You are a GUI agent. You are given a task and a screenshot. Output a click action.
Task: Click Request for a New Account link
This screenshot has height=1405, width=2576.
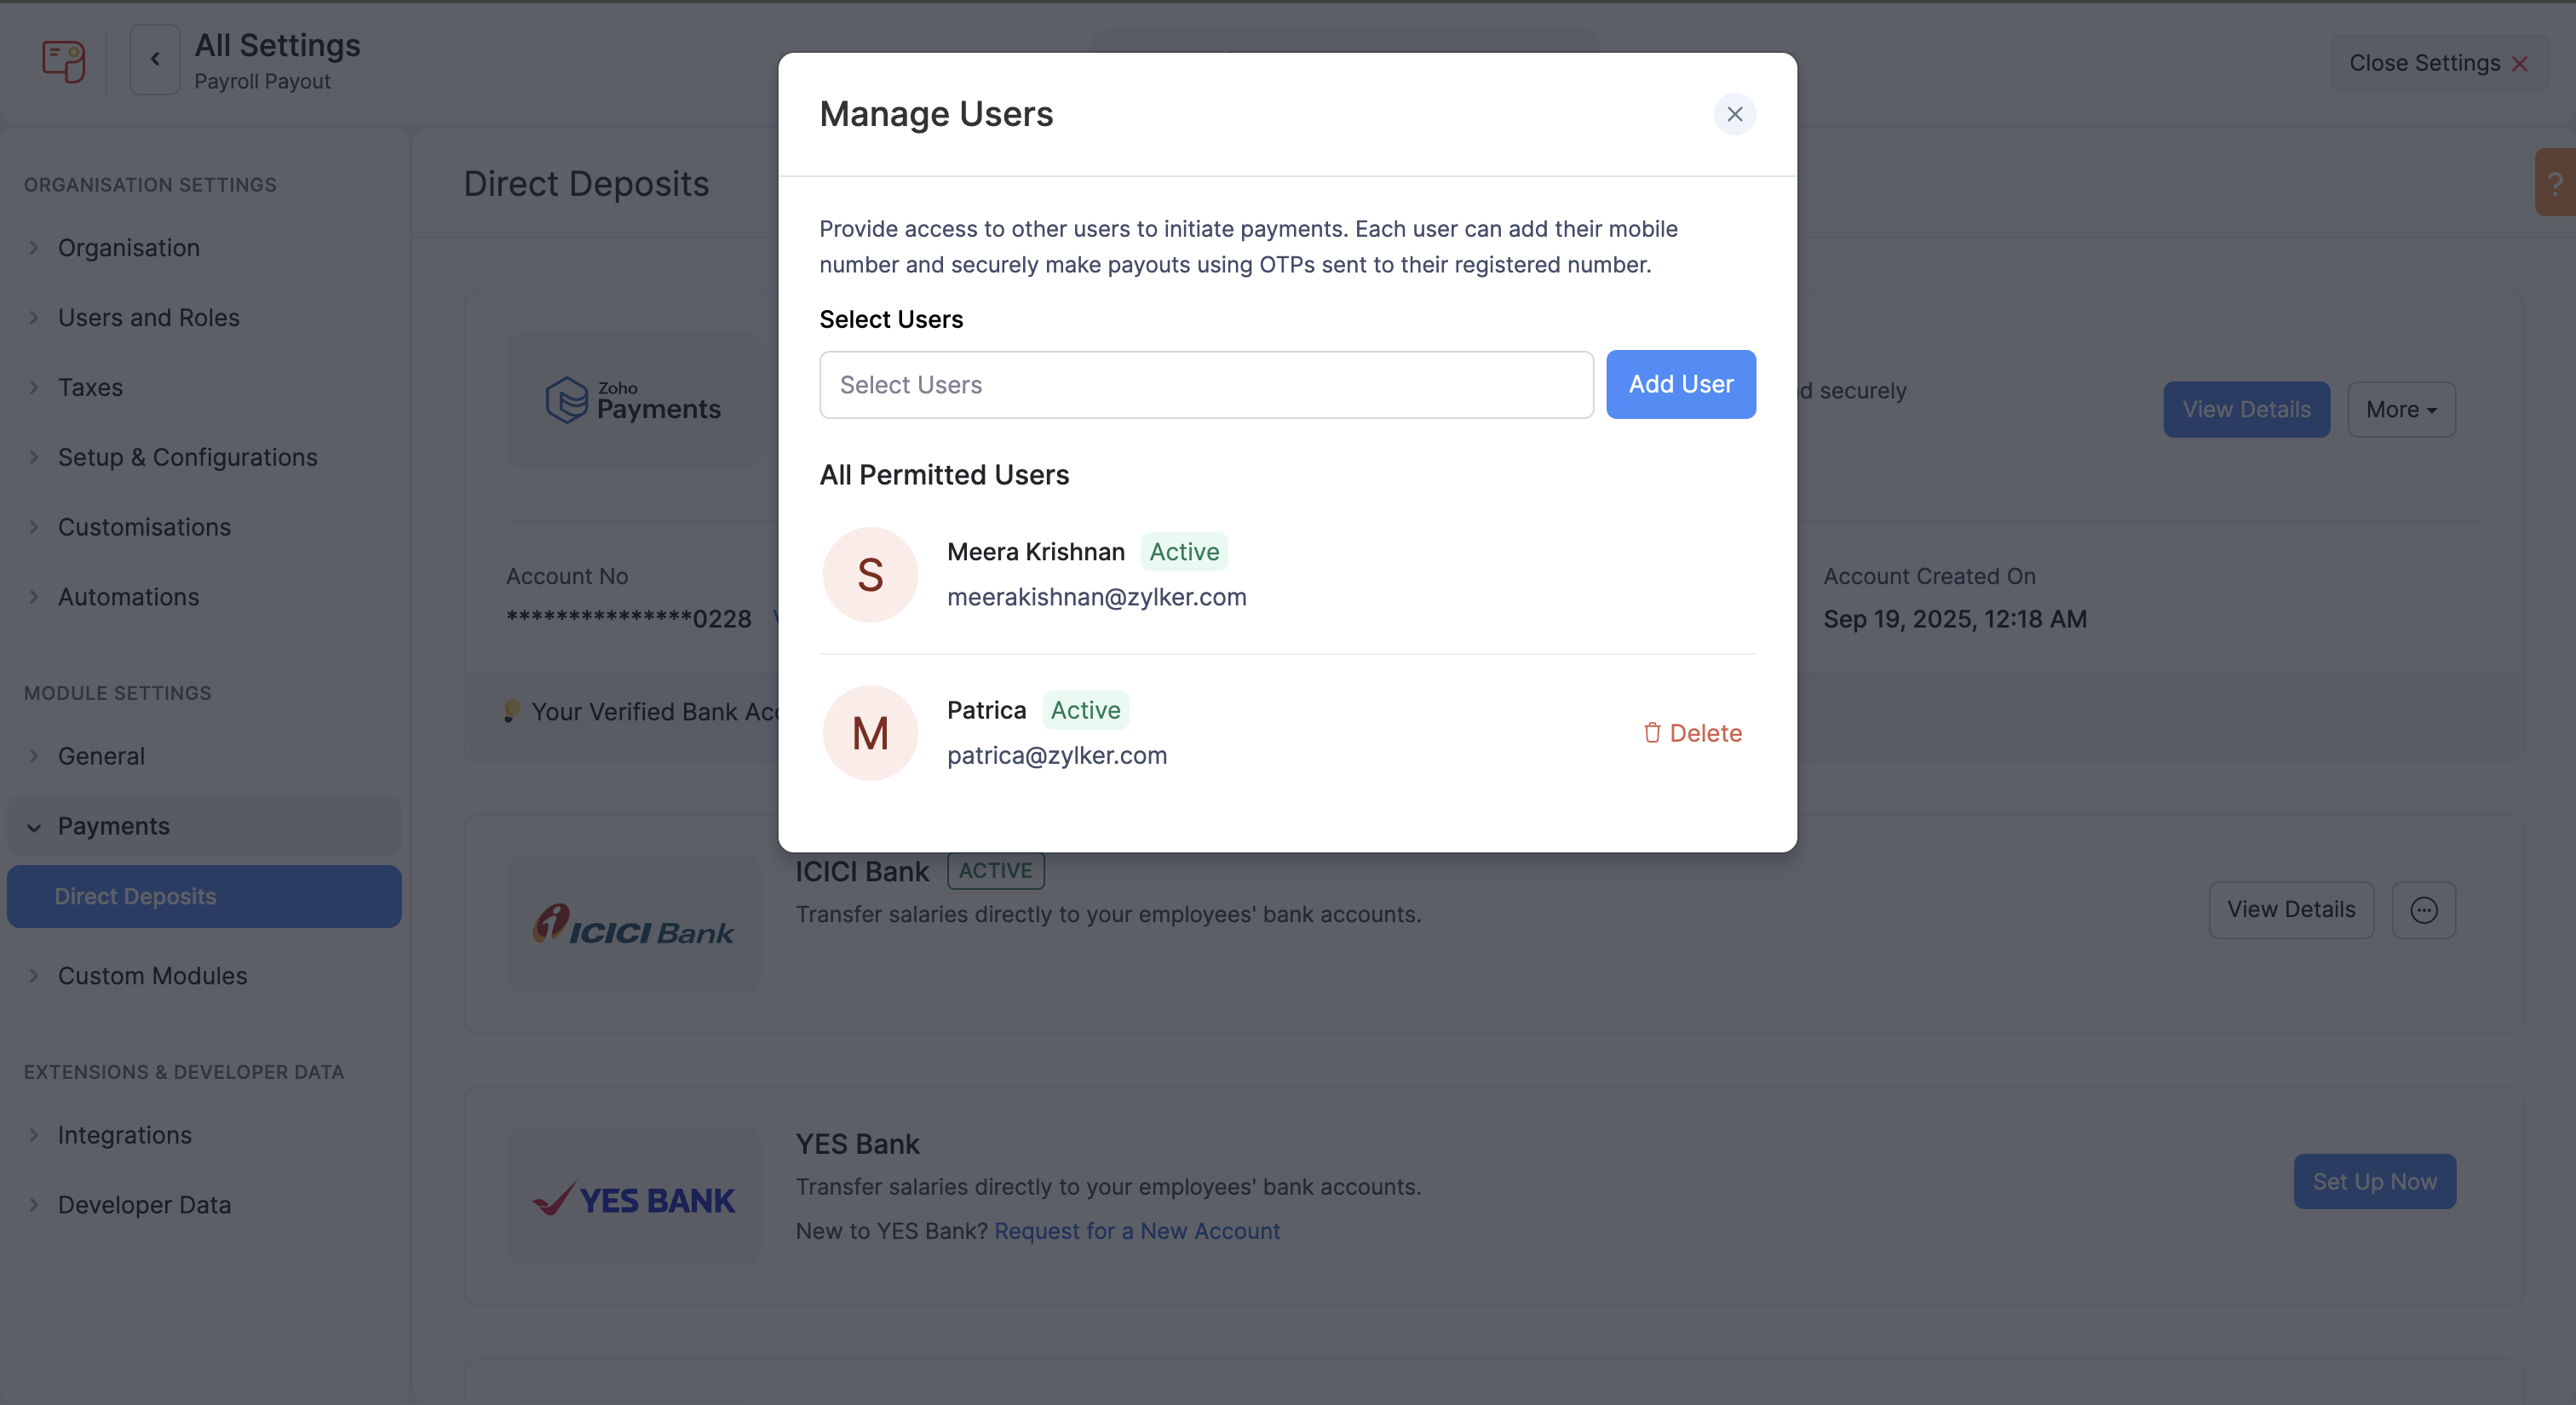[x=1136, y=1230]
